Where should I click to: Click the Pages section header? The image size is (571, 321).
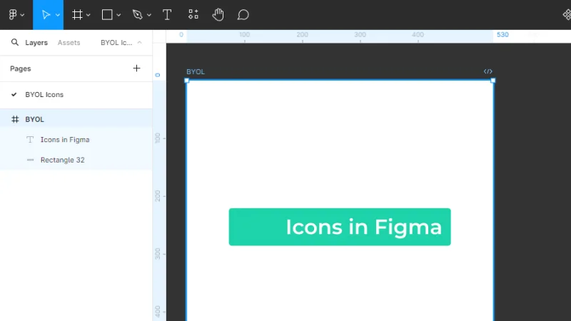point(21,68)
